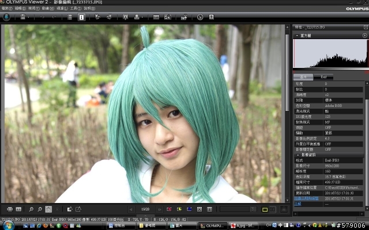Switch to the Exif tab
Viewport: 369px width, 230px height.
tap(323, 77)
